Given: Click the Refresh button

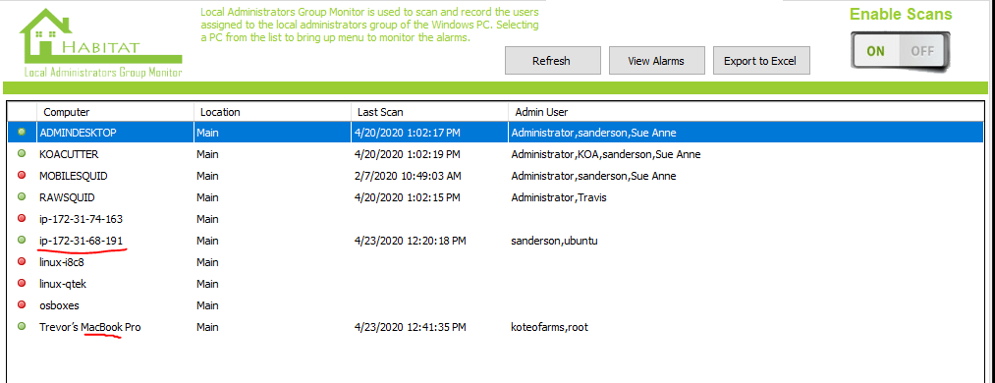Looking at the screenshot, I should click(x=553, y=61).
